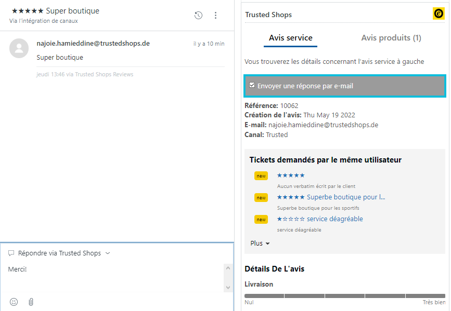This screenshot has height=311, width=451.
Task: Click the sender email najoie.hamieddine@trustedshops.de in message
Action: coord(93,44)
